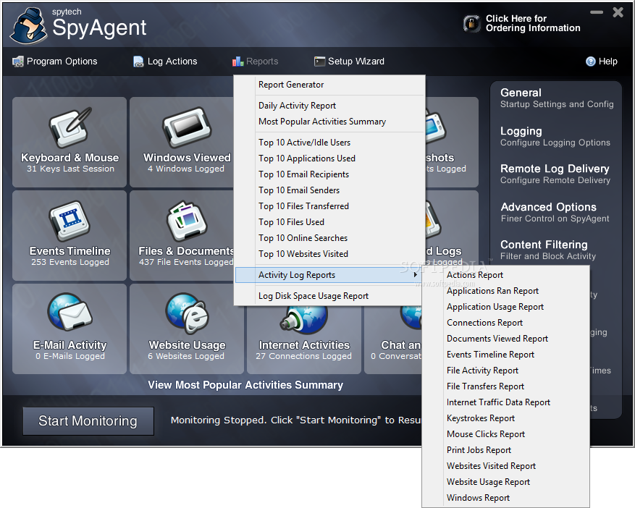Select Top 10 Applications Used

[x=329, y=158]
